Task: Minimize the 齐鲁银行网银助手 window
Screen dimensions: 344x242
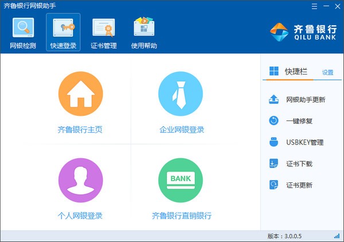Action: point(326,6)
